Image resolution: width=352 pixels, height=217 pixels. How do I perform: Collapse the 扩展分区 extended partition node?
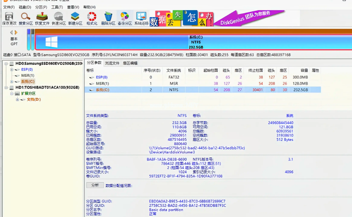click(12, 94)
